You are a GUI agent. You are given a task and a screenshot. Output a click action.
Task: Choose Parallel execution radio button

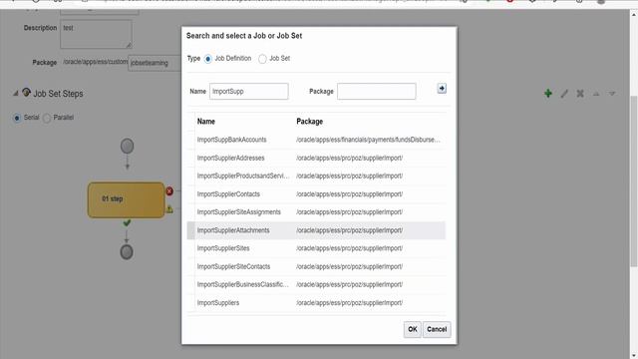point(47,118)
